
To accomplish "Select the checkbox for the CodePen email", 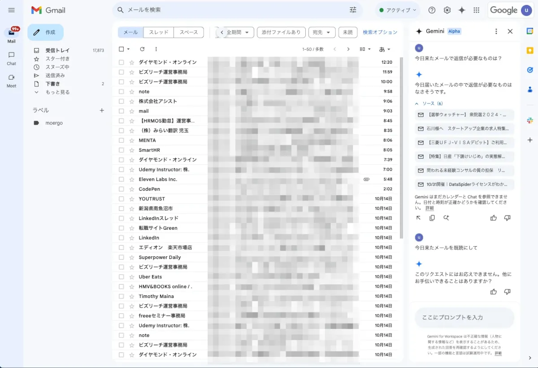I will click(121, 189).
